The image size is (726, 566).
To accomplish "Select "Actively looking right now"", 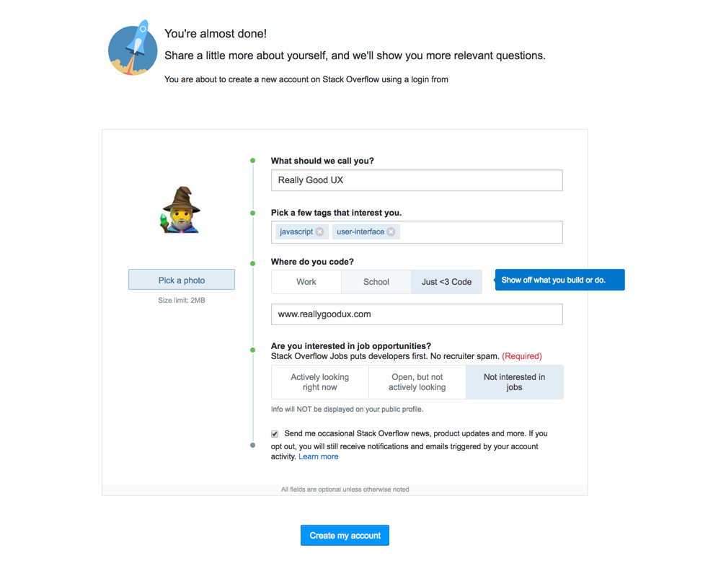I will pyautogui.click(x=320, y=381).
